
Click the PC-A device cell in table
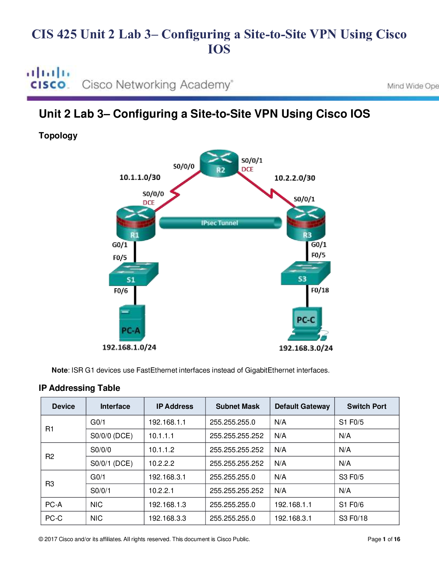click(x=63, y=505)
